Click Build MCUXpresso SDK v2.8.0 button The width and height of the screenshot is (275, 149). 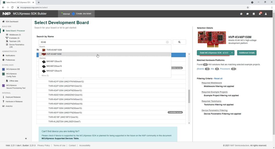pos(214,53)
